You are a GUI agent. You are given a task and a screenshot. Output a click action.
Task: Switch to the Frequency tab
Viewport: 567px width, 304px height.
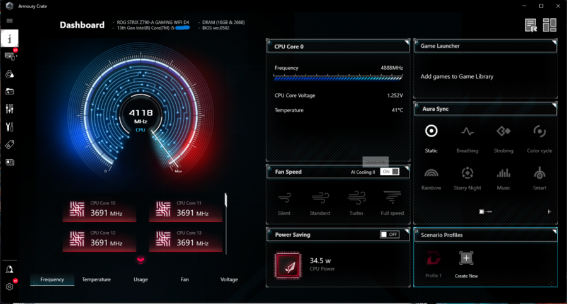click(52, 279)
